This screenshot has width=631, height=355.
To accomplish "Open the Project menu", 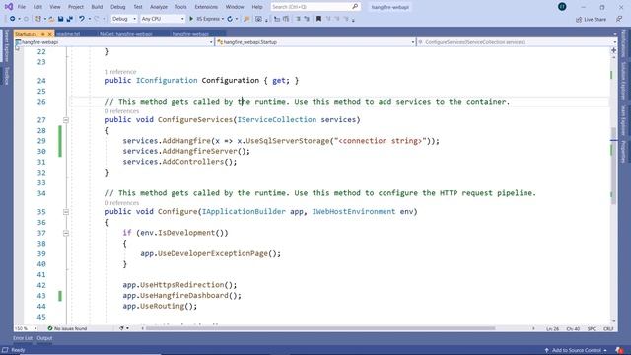I will coord(76,7).
